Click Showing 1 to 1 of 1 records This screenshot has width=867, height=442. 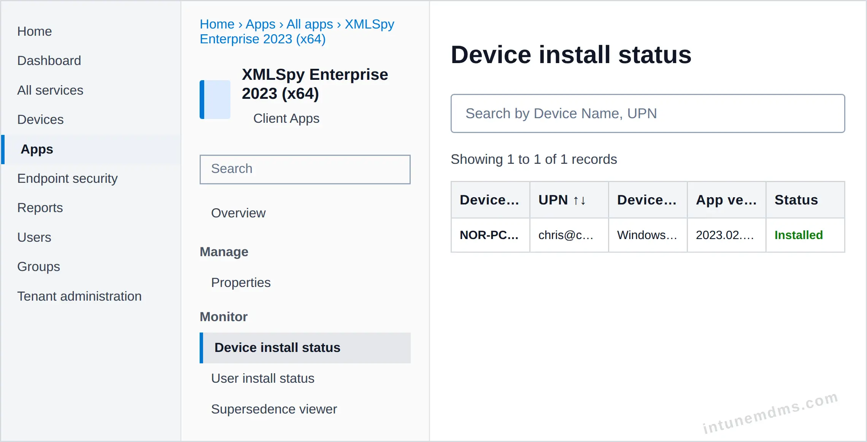534,159
